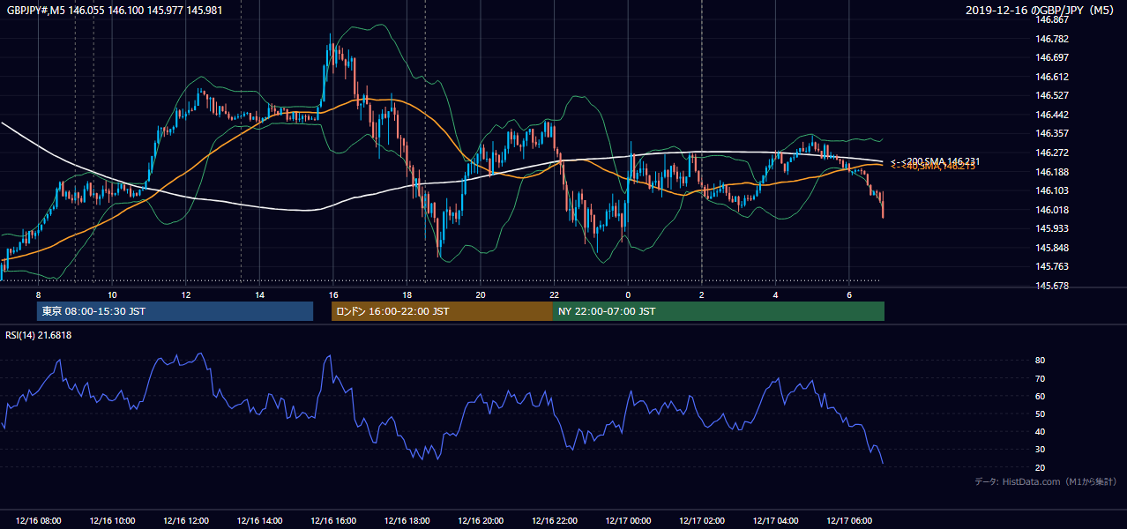Click price axis label 146.527

(1053, 95)
